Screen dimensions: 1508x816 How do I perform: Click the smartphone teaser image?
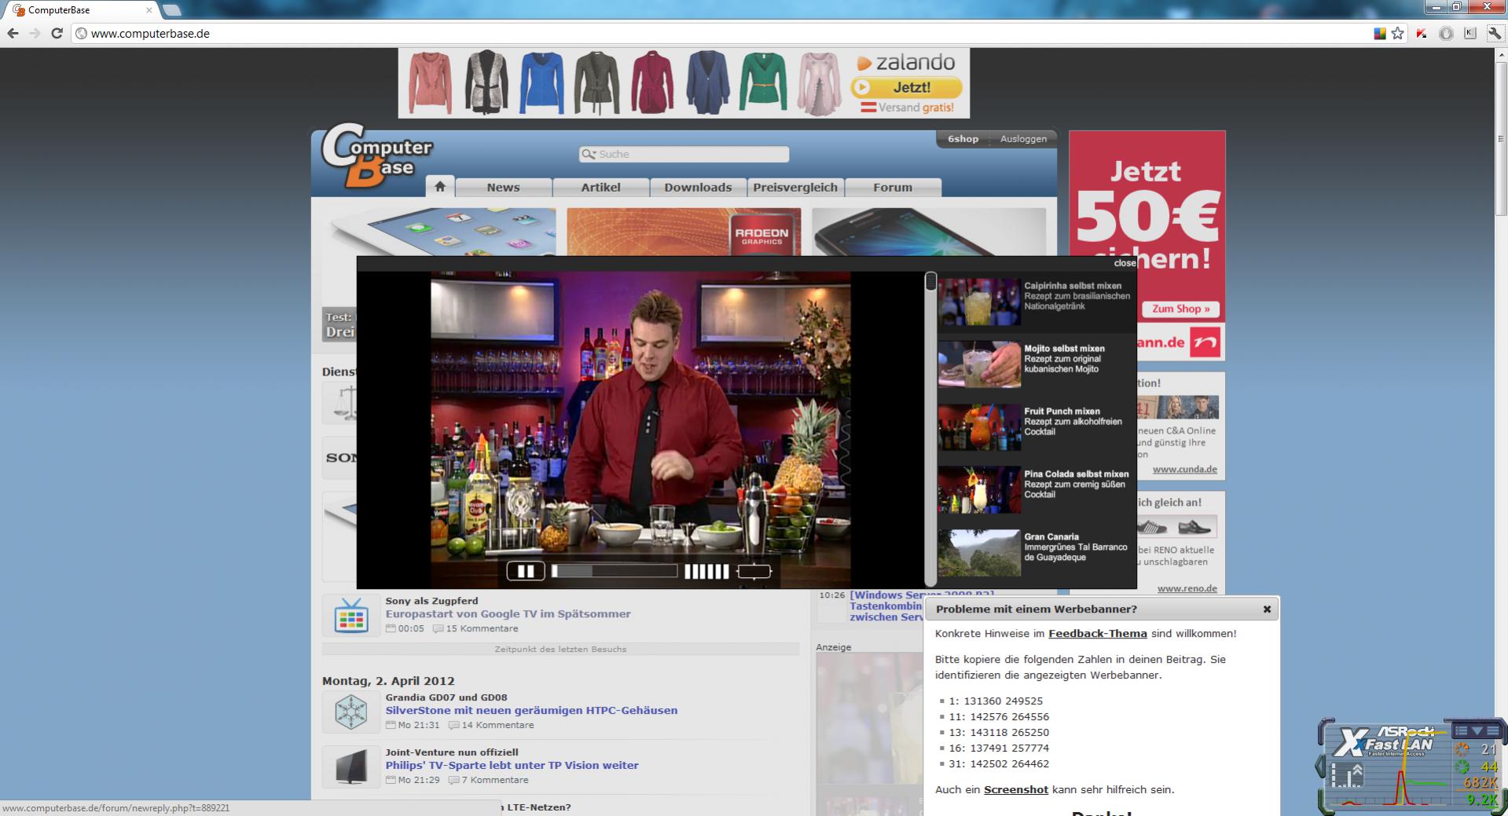point(929,232)
